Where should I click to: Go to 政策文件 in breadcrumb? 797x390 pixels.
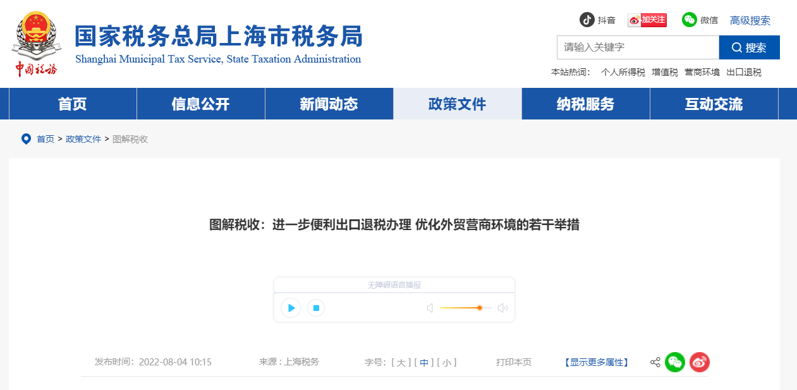(83, 139)
